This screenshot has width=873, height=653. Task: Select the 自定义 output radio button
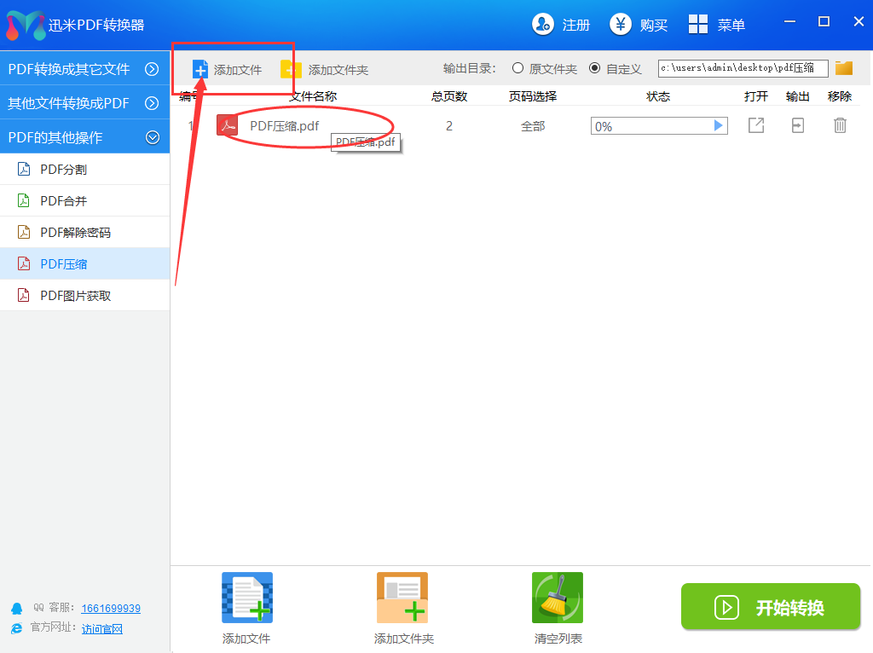pyautogui.click(x=594, y=68)
